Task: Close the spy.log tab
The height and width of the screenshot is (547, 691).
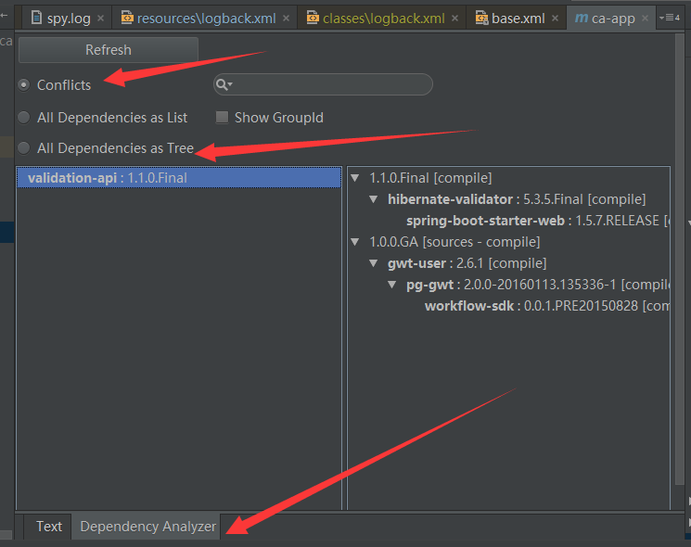Action: coord(100,19)
